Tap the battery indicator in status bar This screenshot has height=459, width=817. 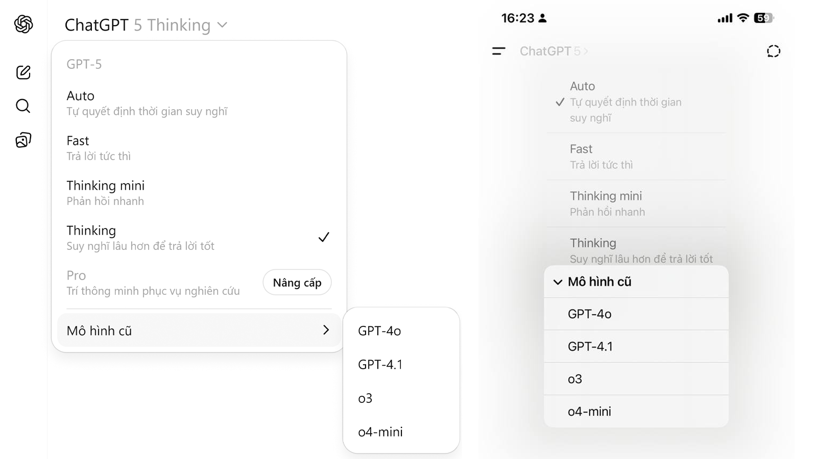[764, 18]
